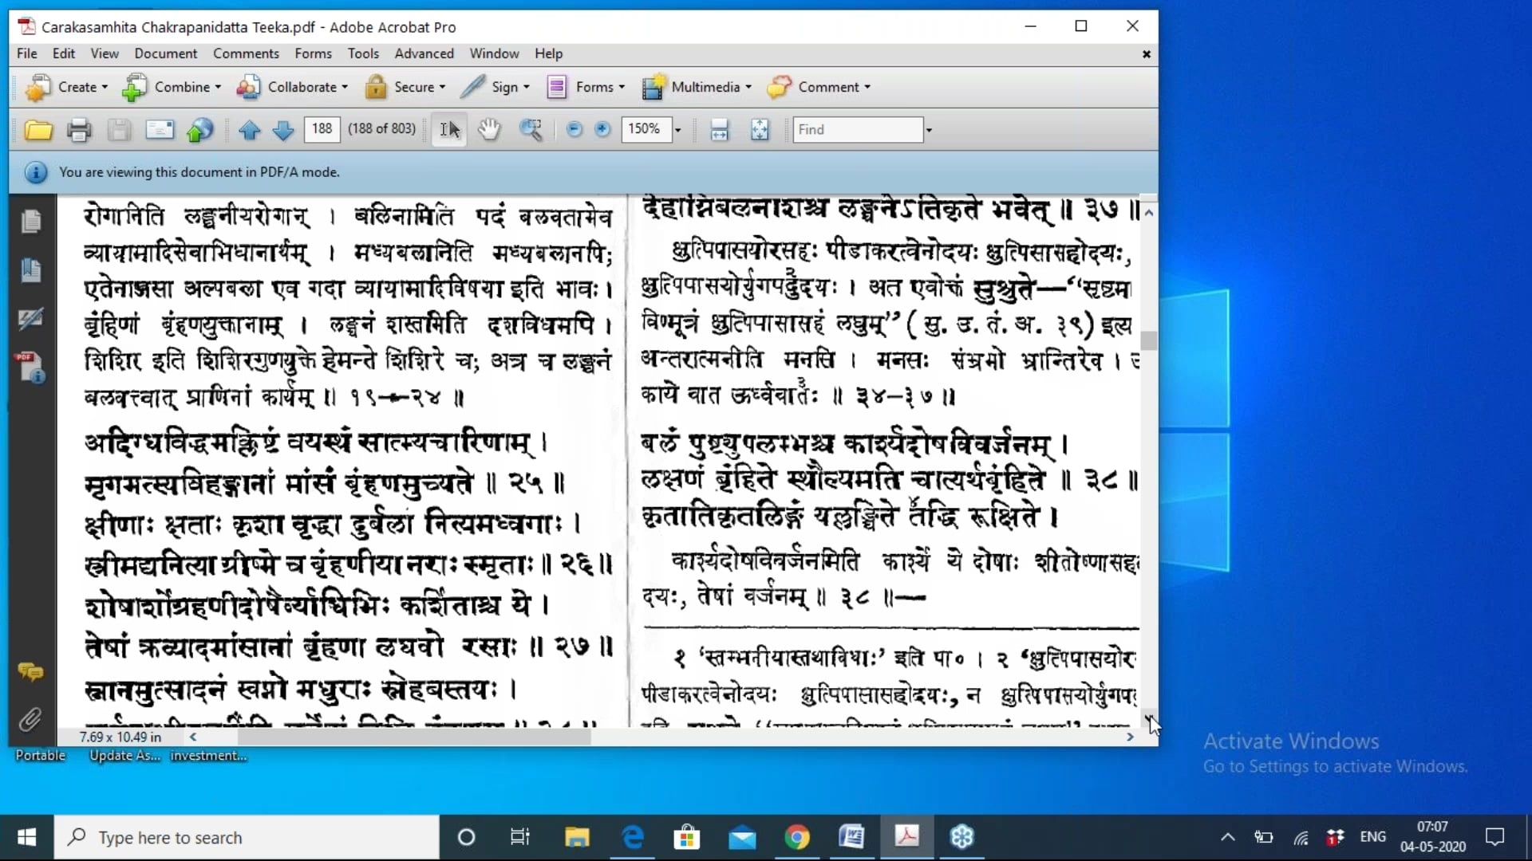Open the Comments panel icon

(30, 672)
